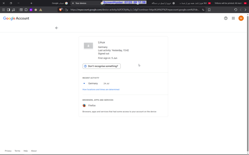Viewport: 249px width, 155px height.
Task: Click the BROWSERS, APPS AND SERVICES heading
Action: tap(98, 100)
